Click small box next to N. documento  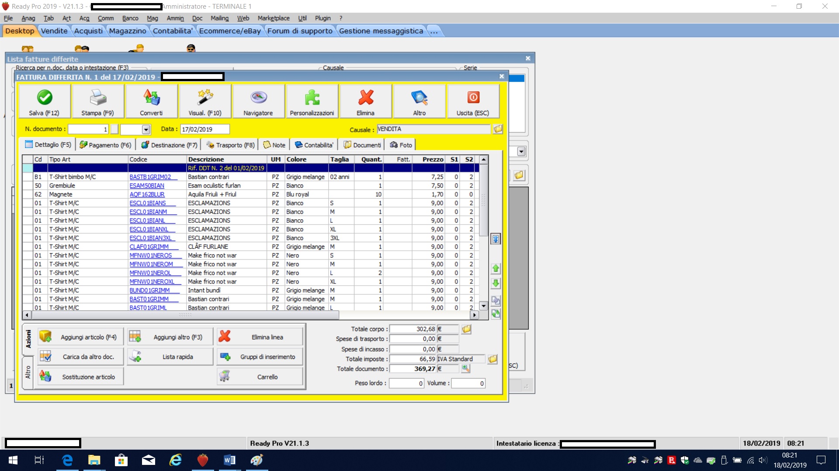[x=114, y=129]
